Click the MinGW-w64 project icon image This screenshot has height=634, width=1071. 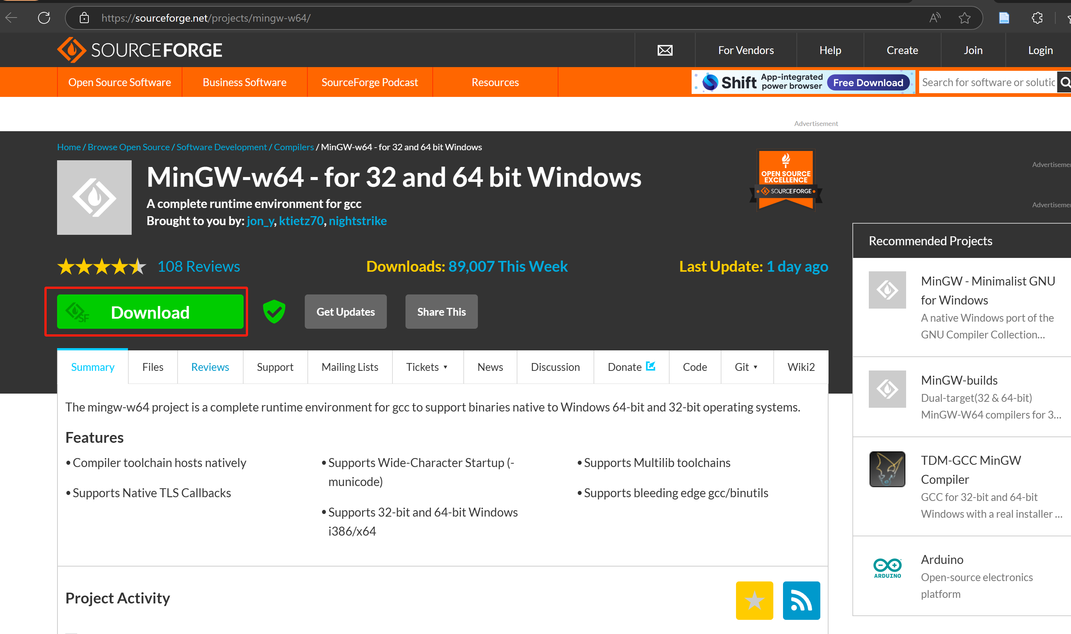point(94,198)
